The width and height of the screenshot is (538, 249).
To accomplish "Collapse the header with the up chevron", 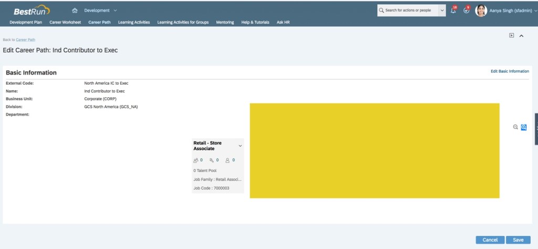I will [521, 36].
